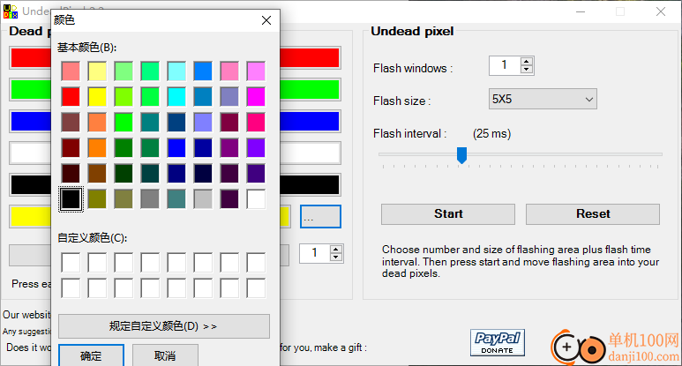Viewport: 682px width, 366px height.
Task: Select the purple violet basic swatch
Action: (256, 148)
